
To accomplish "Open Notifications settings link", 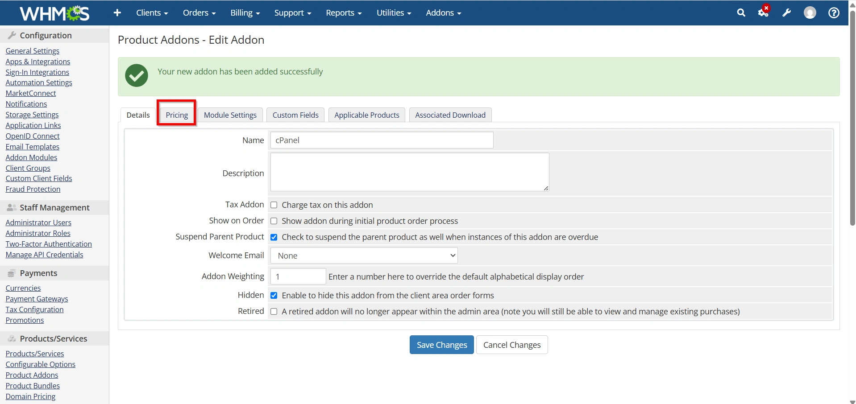I will pos(26,104).
